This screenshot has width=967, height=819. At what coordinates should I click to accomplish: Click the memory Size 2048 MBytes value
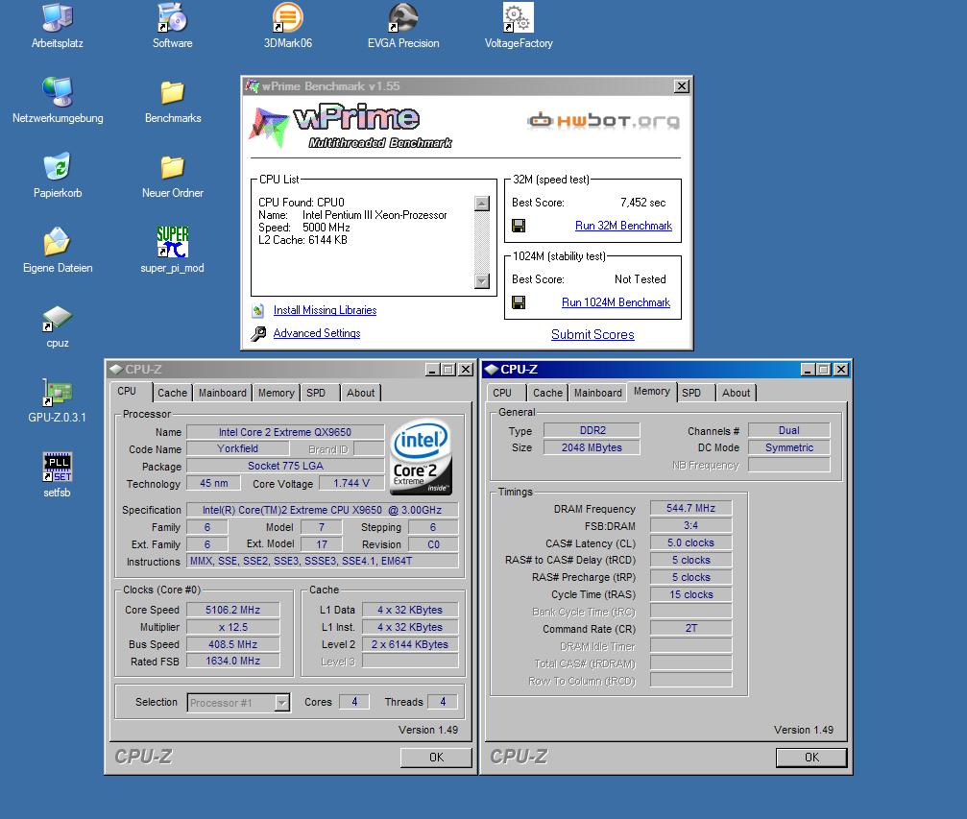click(592, 447)
